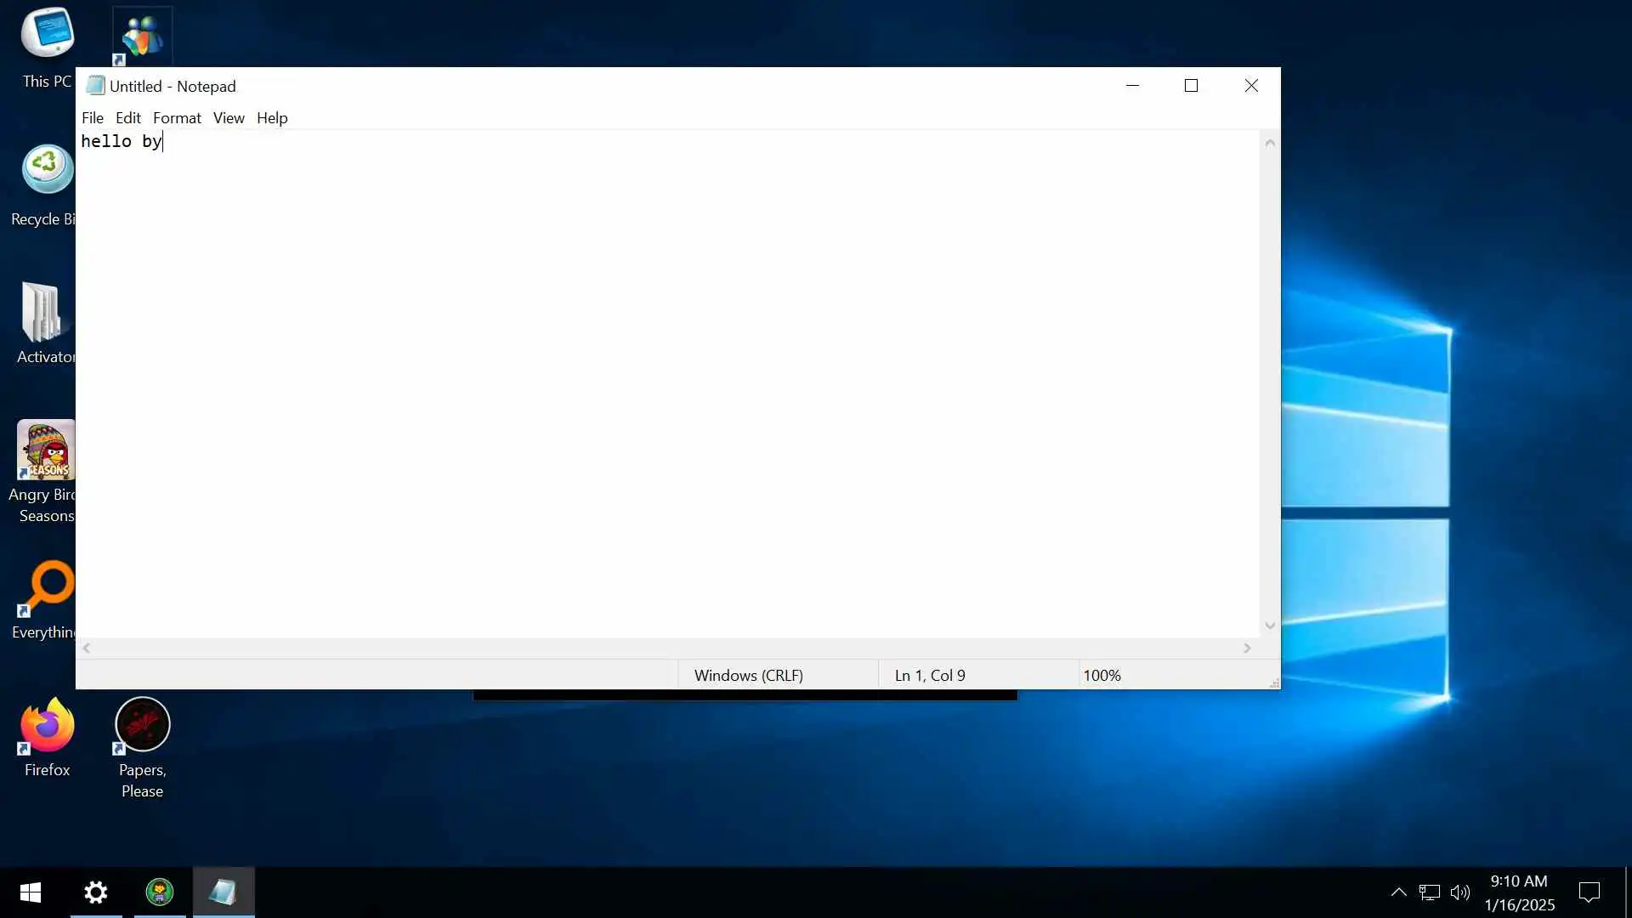Screen dimensions: 1632x918
Task: Open the Edit menu
Action: tap(127, 118)
